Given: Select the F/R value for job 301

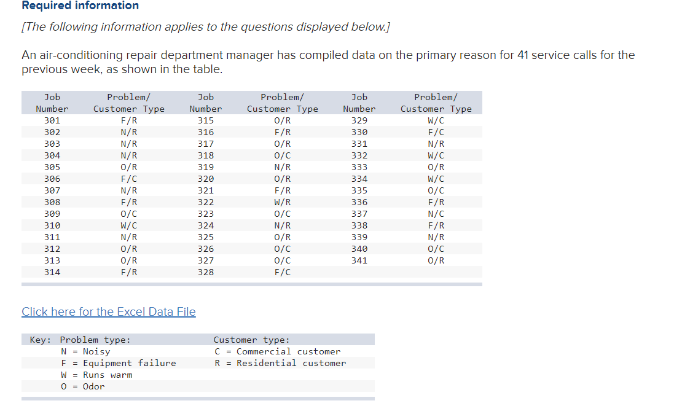Looking at the screenshot, I should click(128, 120).
